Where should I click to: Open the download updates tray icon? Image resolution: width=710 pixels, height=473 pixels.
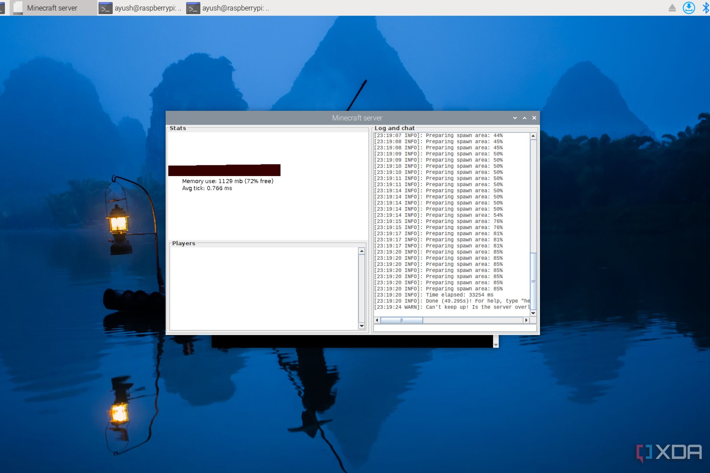tap(689, 8)
